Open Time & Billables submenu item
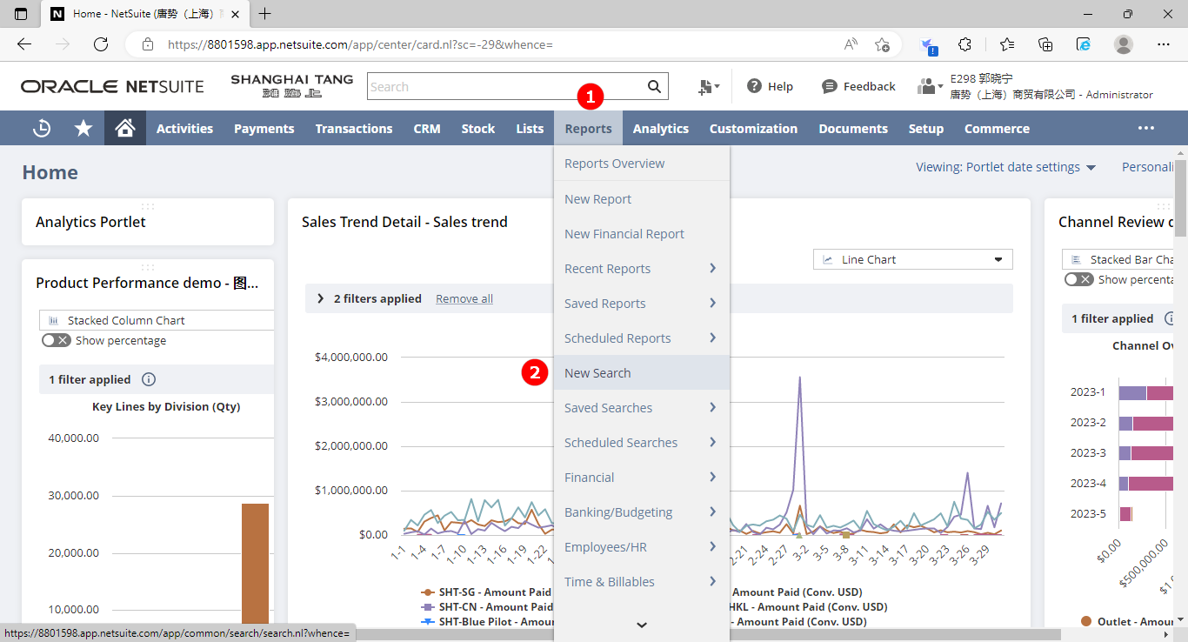The height and width of the screenshot is (642, 1188). tap(642, 581)
